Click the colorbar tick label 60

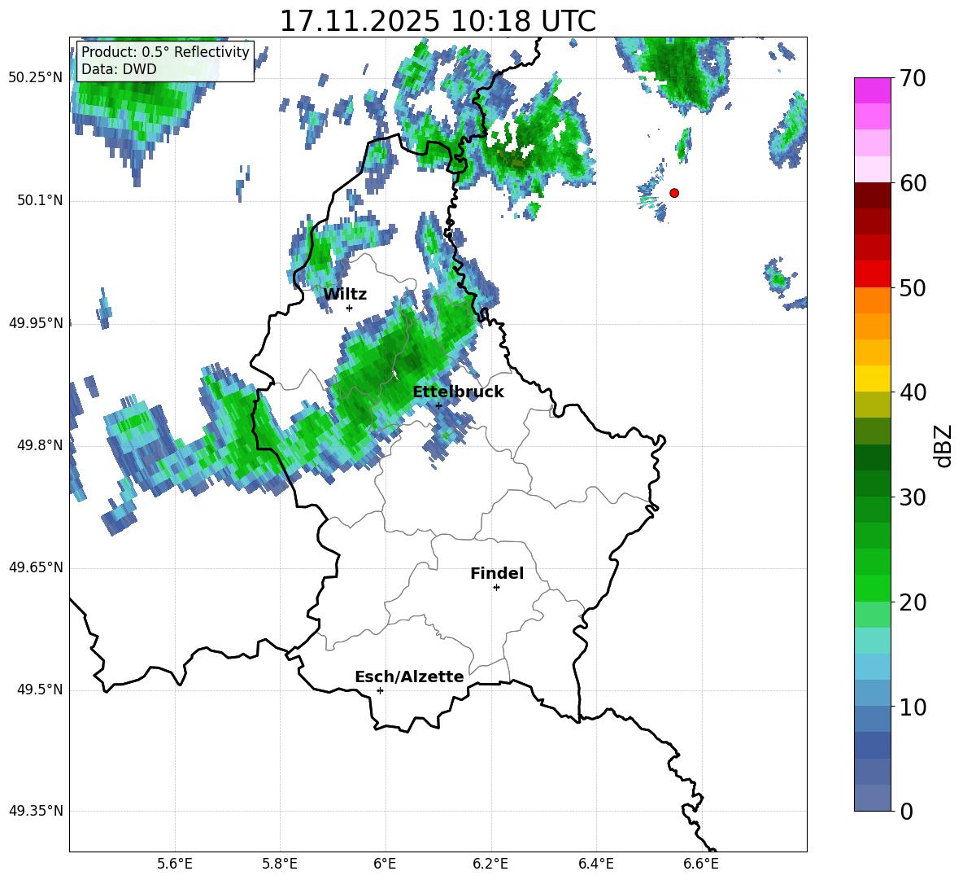click(x=913, y=183)
